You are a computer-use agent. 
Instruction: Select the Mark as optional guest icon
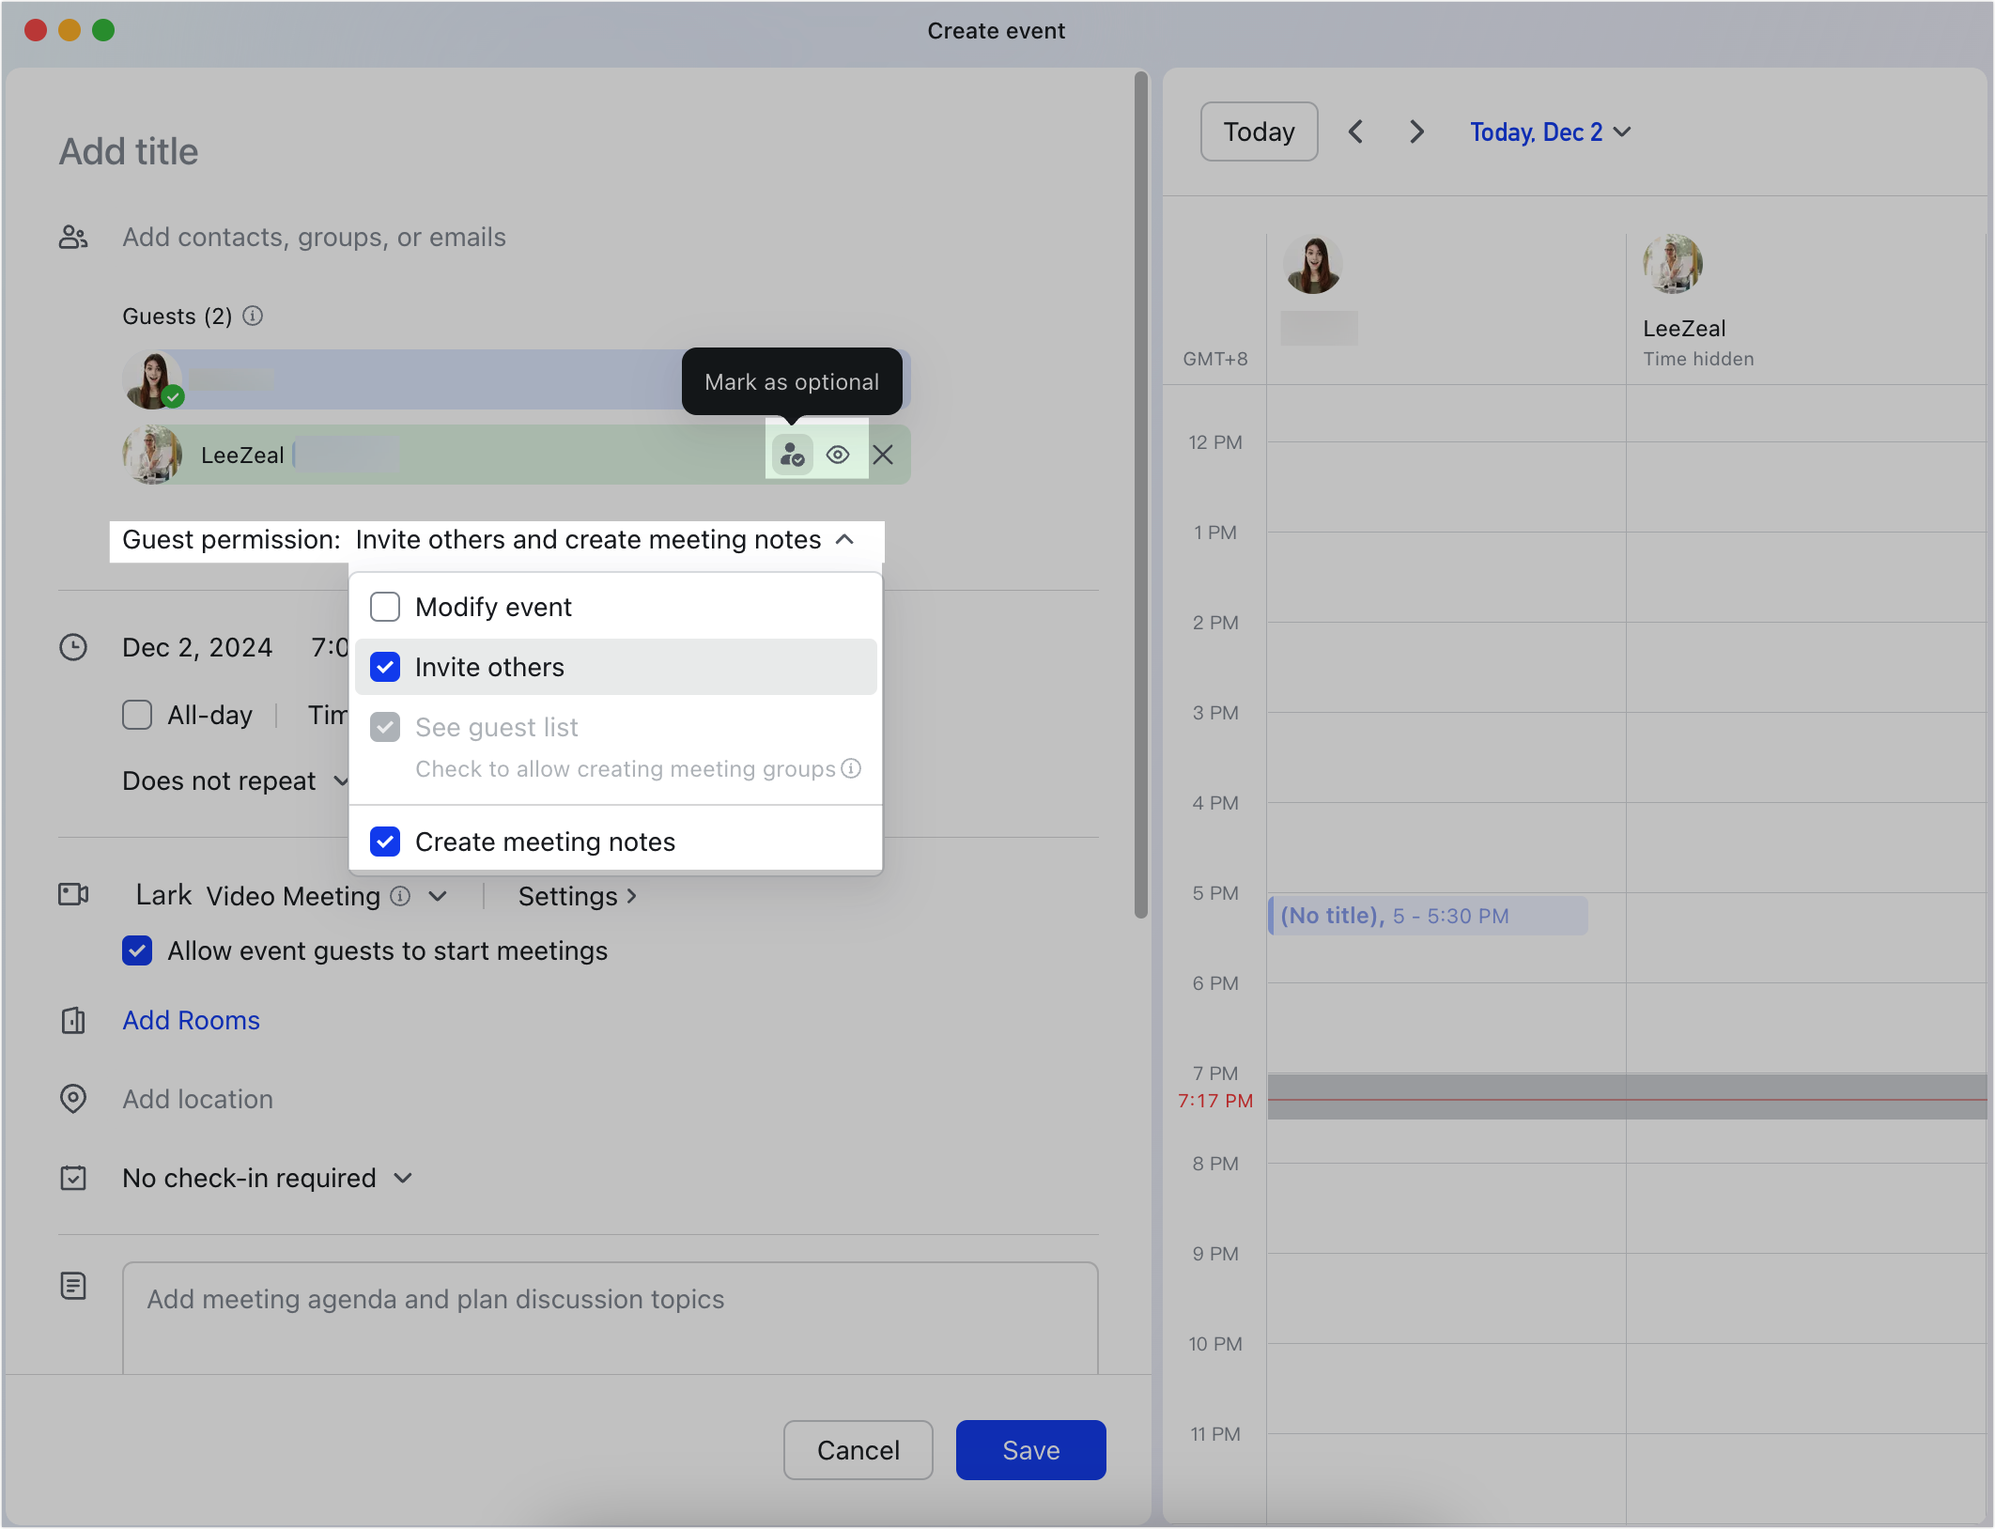791,455
